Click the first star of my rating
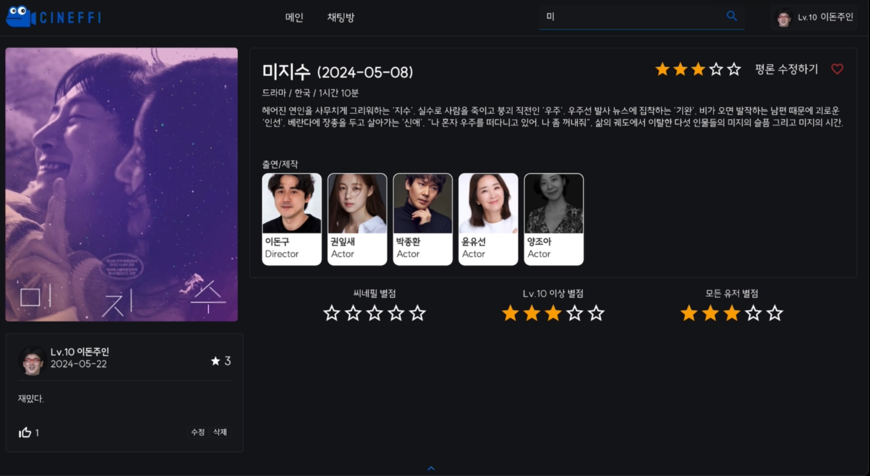This screenshot has width=870, height=476. coord(662,69)
